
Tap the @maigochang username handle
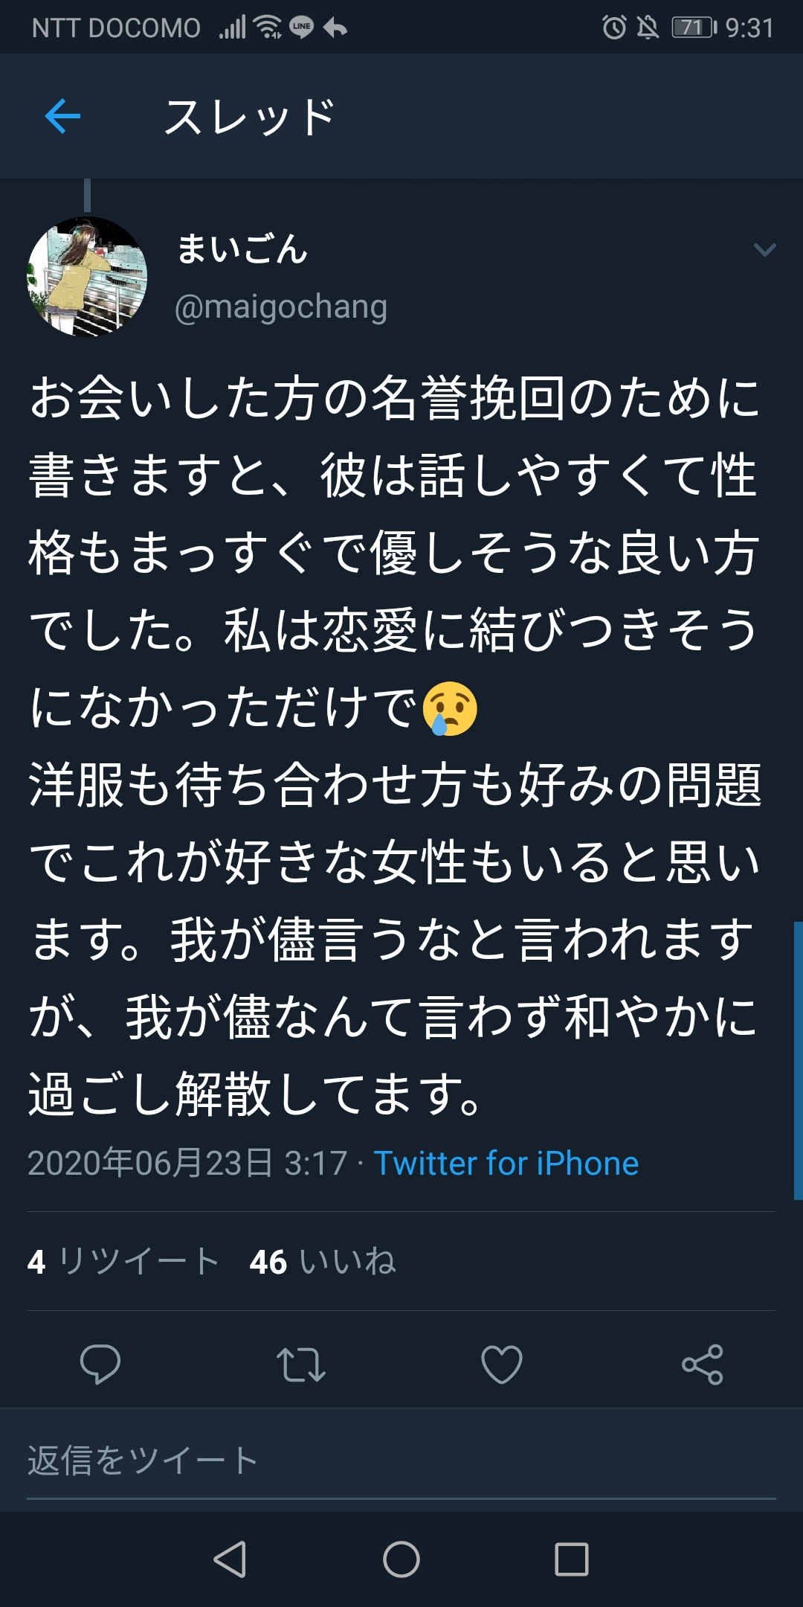(x=281, y=307)
